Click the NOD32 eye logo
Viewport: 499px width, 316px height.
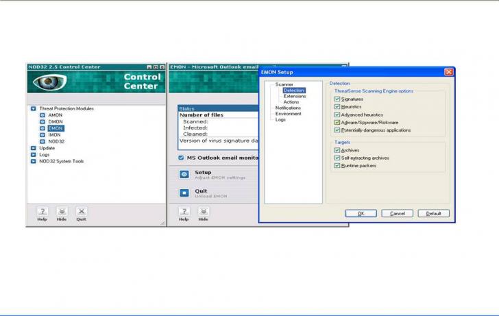click(x=49, y=82)
